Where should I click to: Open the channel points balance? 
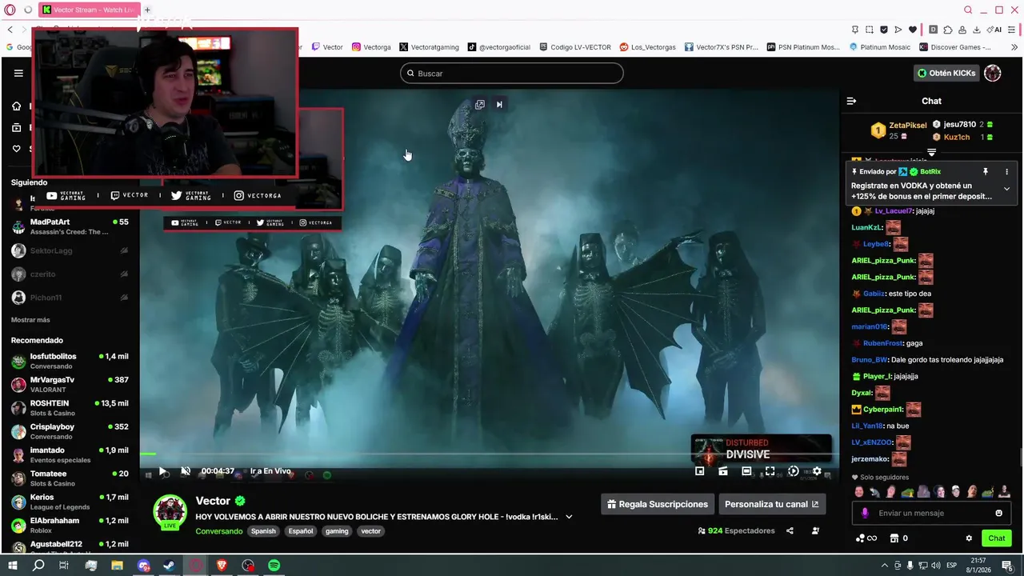(866, 538)
